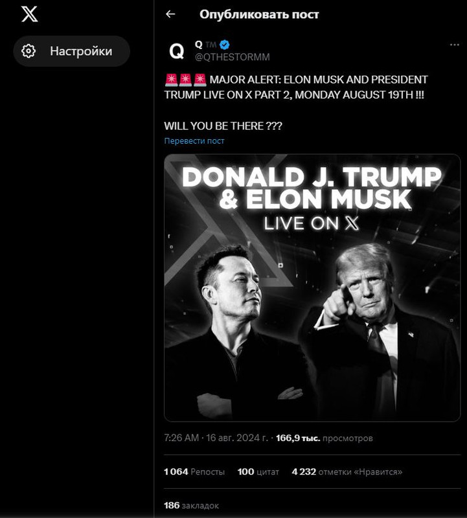467x518 pixels.
Task: Click Перевести пост to translate
Action: 194,141
